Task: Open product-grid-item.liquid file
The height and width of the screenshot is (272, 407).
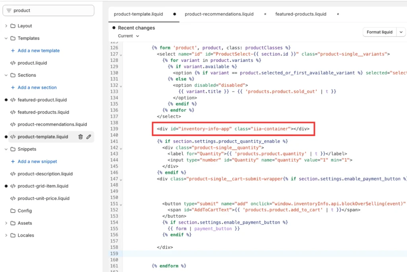Action: 43,186
